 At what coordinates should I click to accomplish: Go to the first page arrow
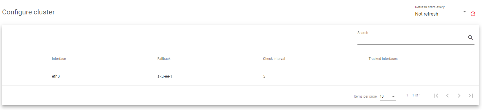436,96
